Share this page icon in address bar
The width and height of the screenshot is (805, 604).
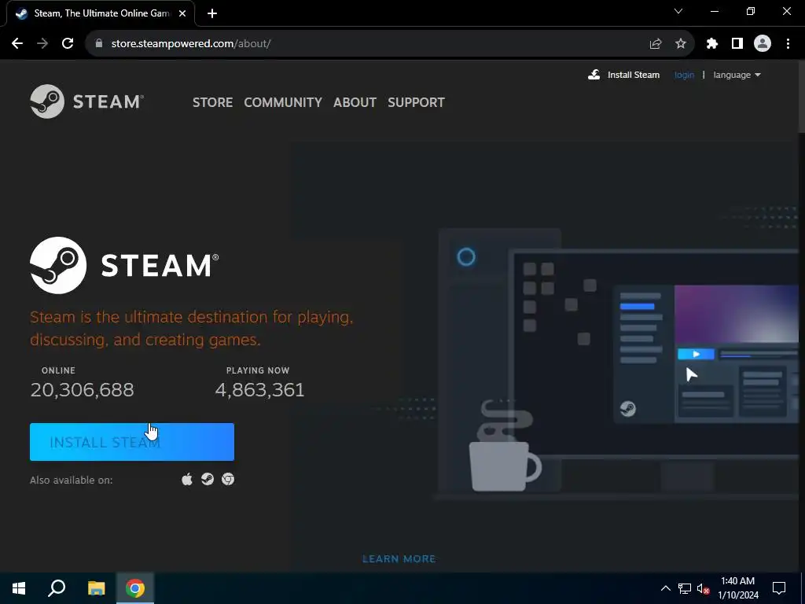point(656,44)
